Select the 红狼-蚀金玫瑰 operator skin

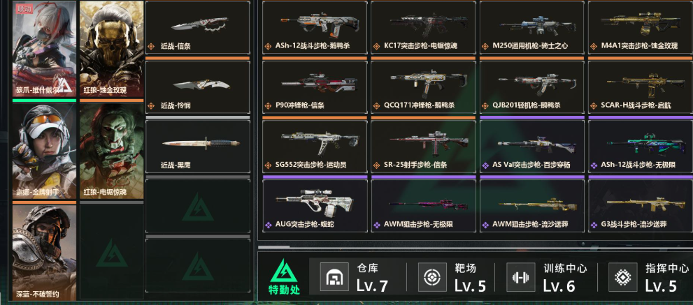[111, 49]
